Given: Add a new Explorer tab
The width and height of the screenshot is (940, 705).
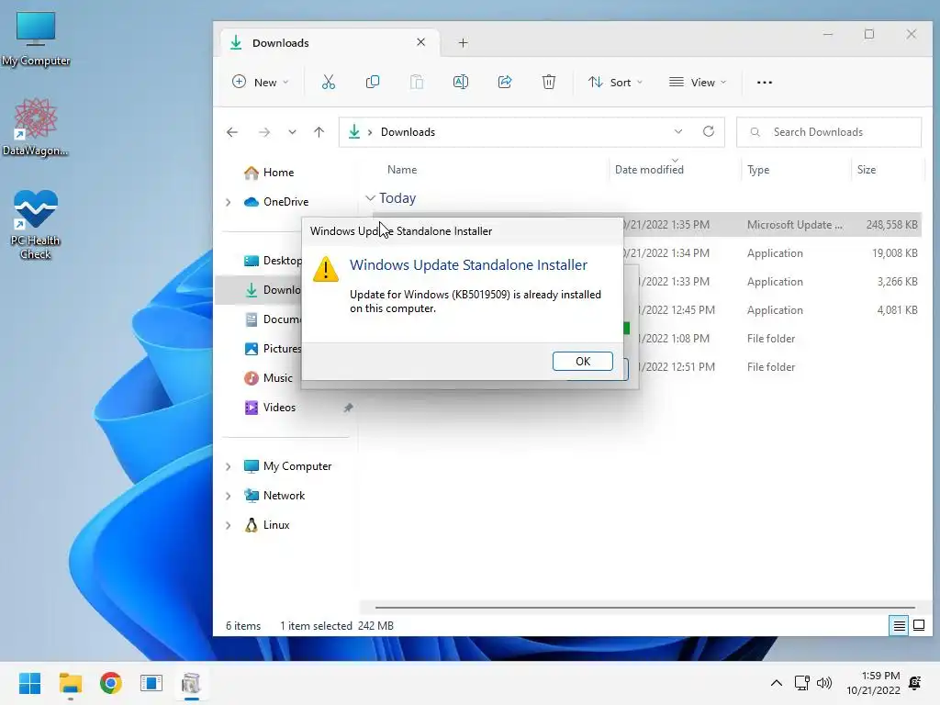Looking at the screenshot, I should click(x=463, y=42).
